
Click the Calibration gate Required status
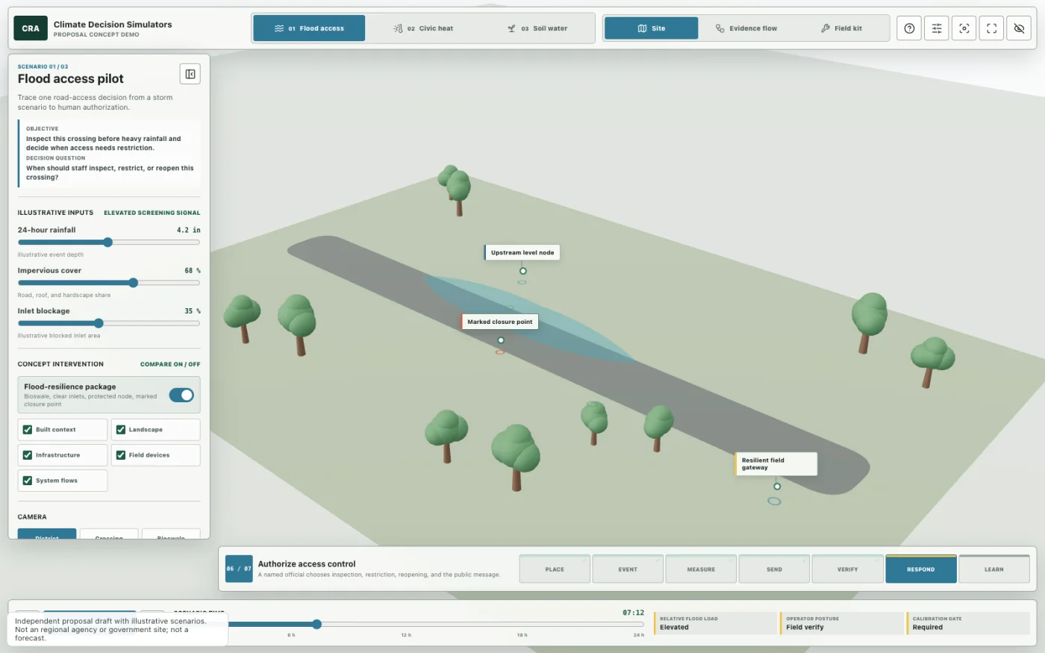[968, 623]
